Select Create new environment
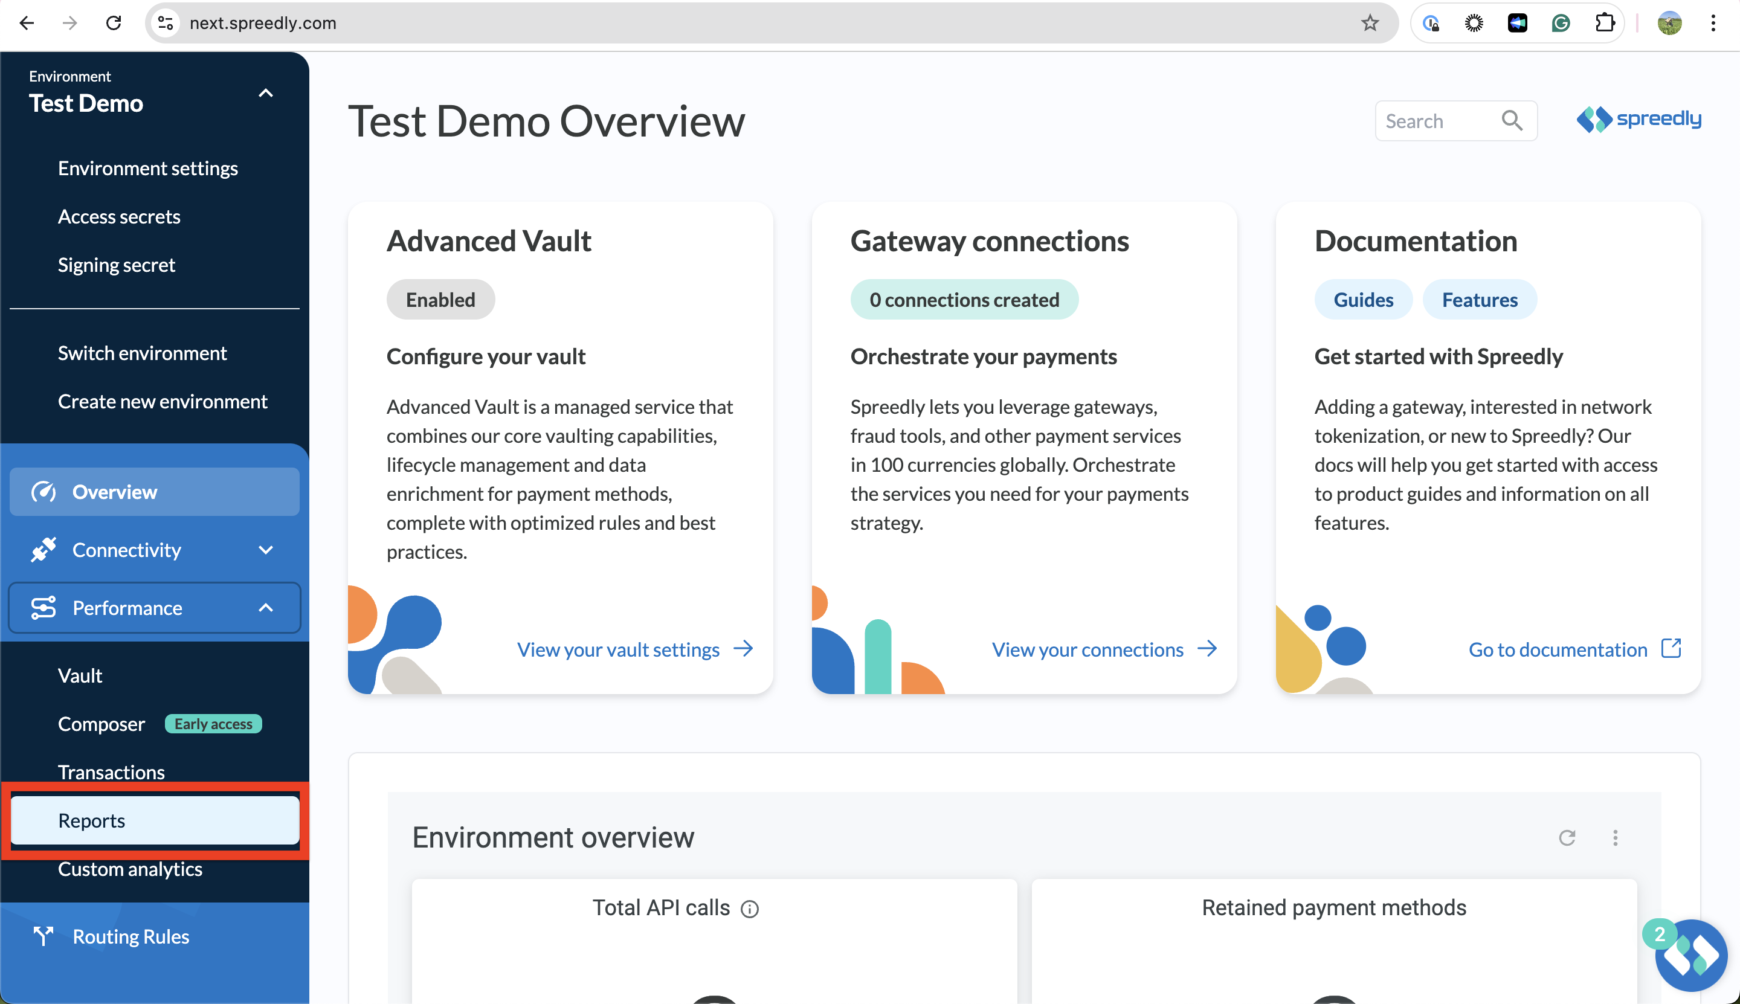The height and width of the screenshot is (1004, 1740). (162, 401)
